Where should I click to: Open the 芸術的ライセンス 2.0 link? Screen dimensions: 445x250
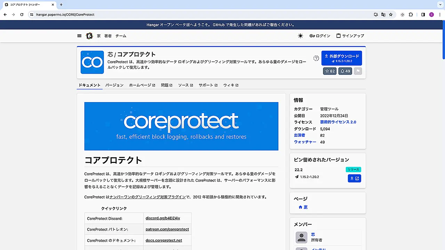tap(338, 122)
